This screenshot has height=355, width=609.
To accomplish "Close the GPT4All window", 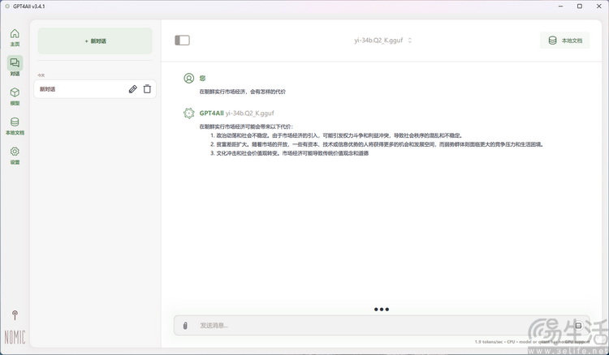I will [x=599, y=6].
